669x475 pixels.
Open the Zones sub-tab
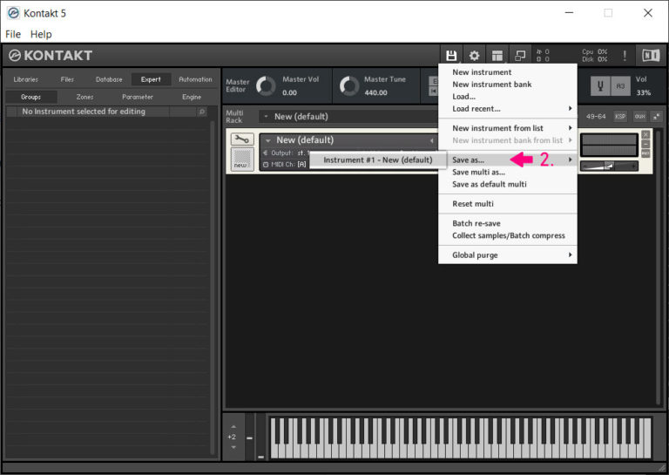tap(84, 97)
